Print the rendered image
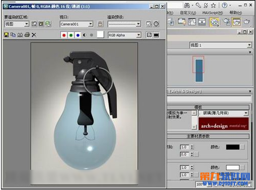The width and height of the screenshot is (256, 190). coord(27,35)
